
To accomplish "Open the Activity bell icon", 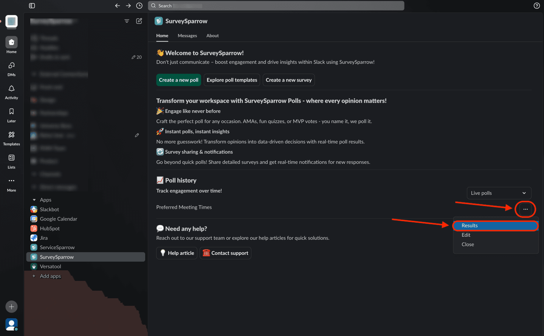I will click(x=11, y=89).
